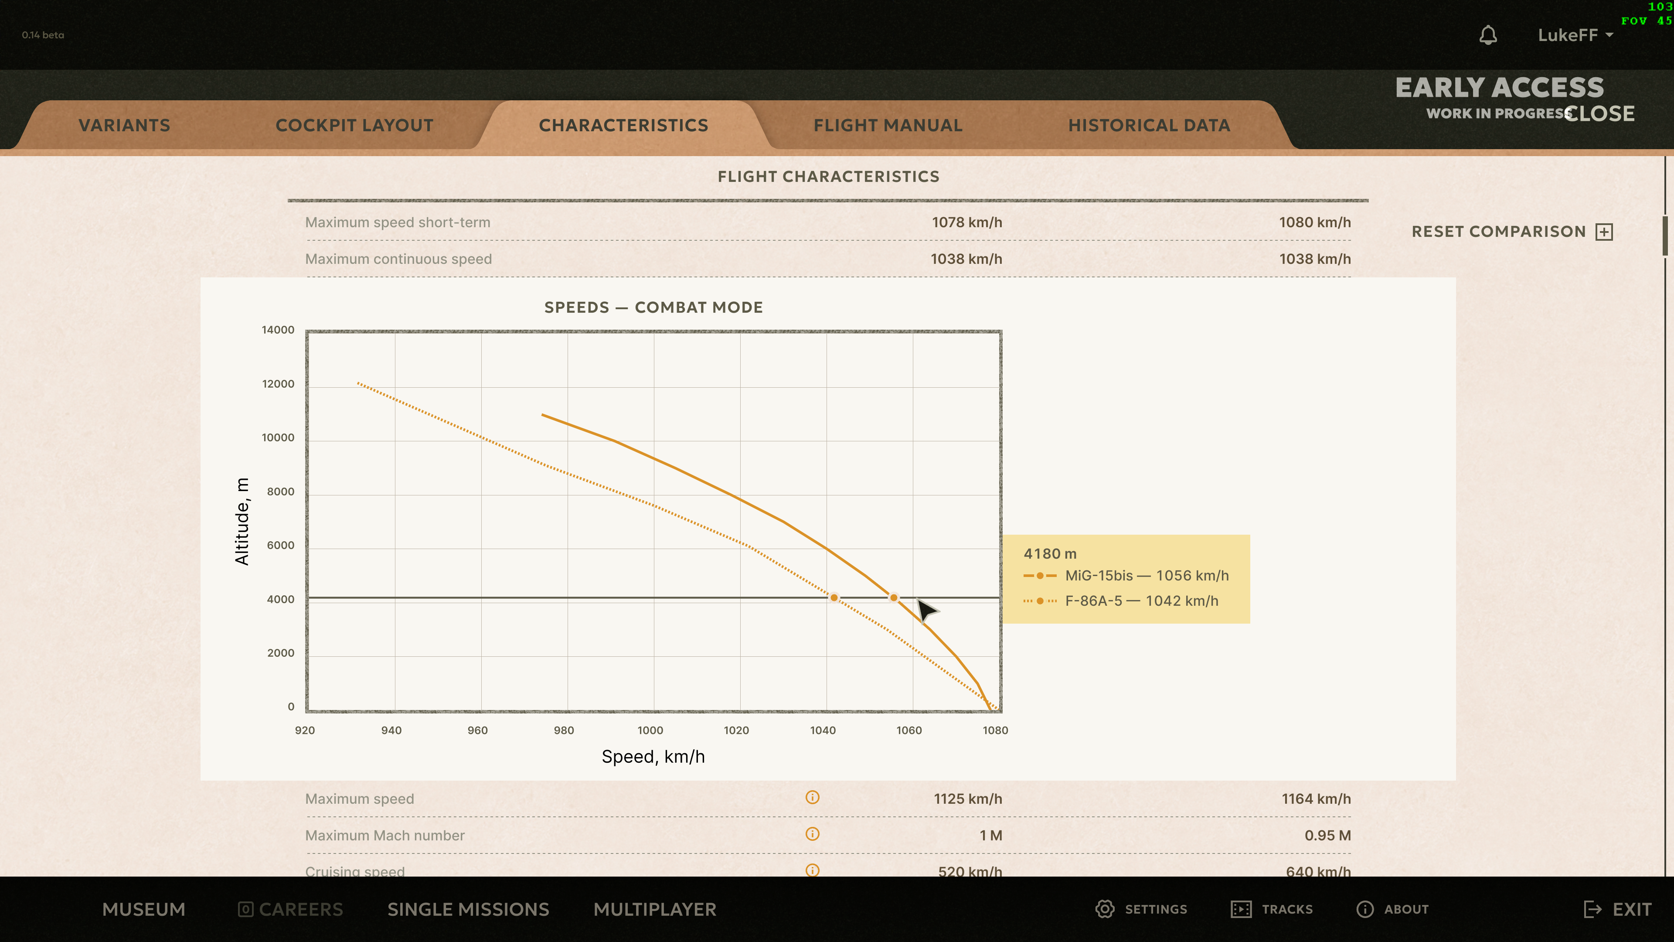View the Historical Data tab
The image size is (1674, 942).
click(1149, 126)
